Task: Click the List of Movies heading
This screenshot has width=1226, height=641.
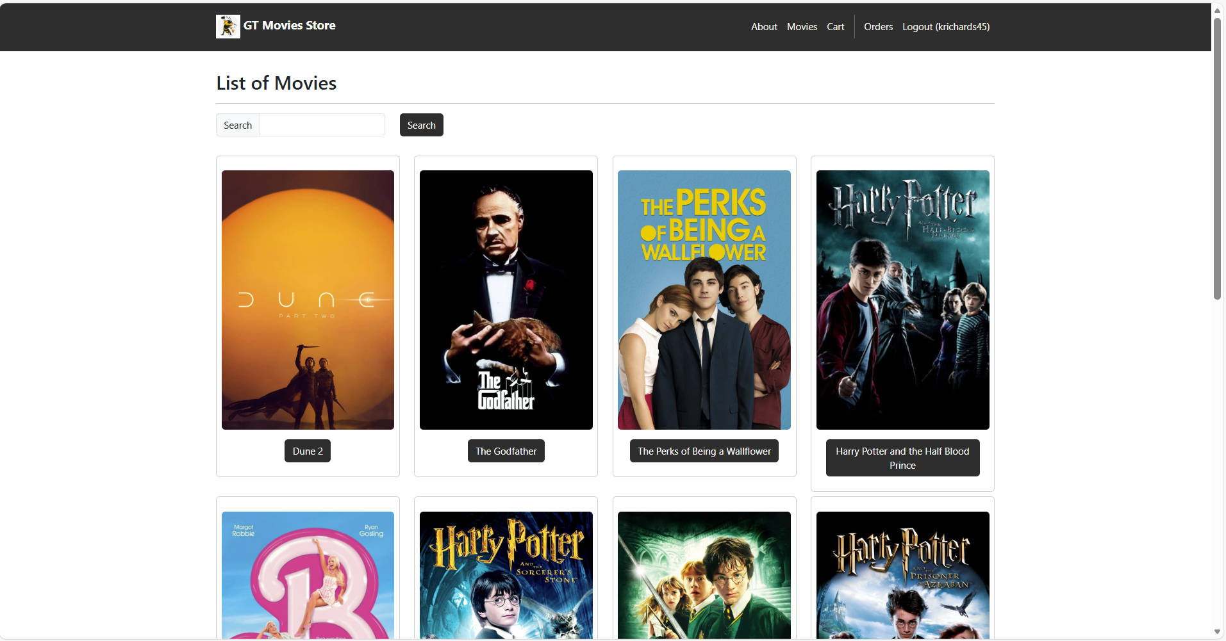Action: [x=276, y=83]
